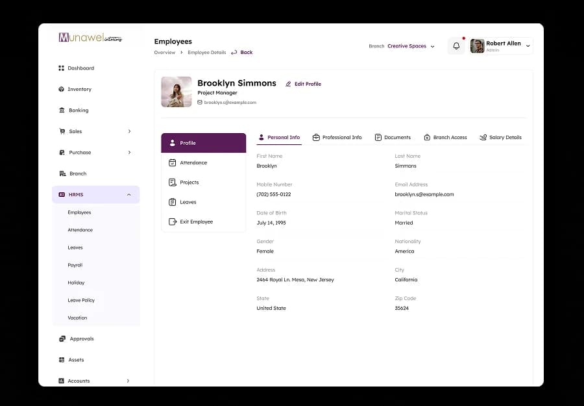
Task: Open Payroll under HRMS
Action: (75, 265)
